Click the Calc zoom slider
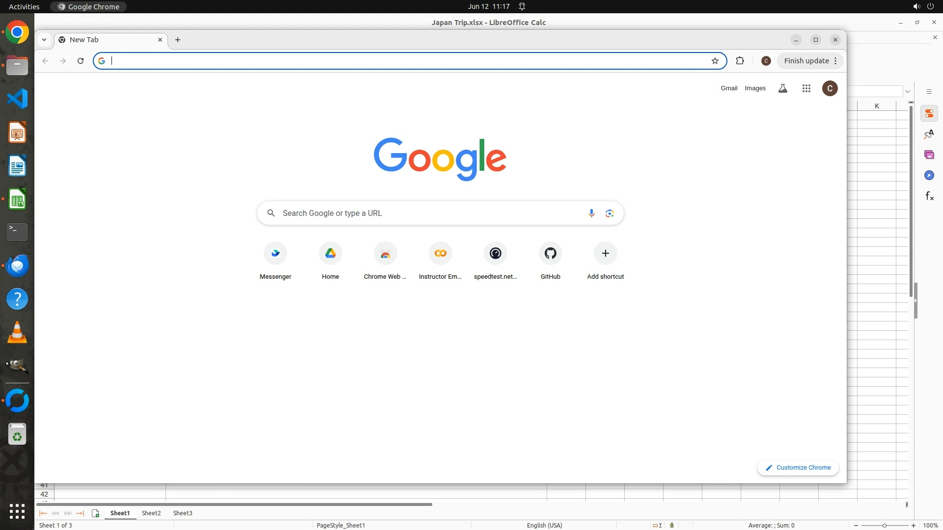Screen dimensions: 943x530 pos(885,525)
